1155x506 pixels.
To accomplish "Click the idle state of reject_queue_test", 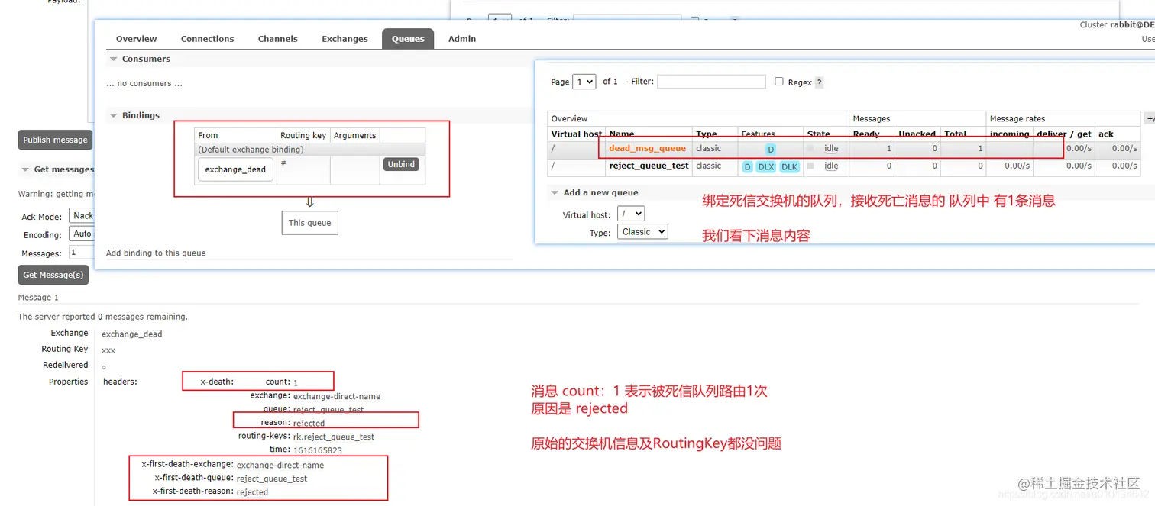I will pyautogui.click(x=831, y=166).
